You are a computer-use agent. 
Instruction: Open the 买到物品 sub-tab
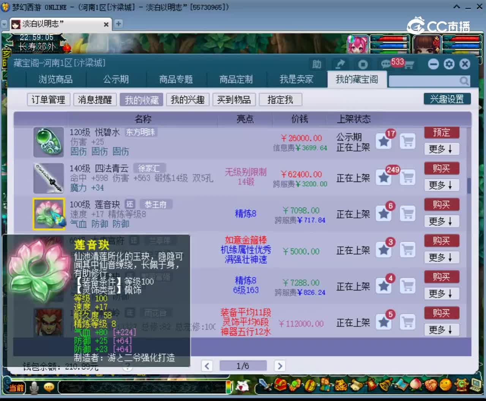[x=234, y=100]
